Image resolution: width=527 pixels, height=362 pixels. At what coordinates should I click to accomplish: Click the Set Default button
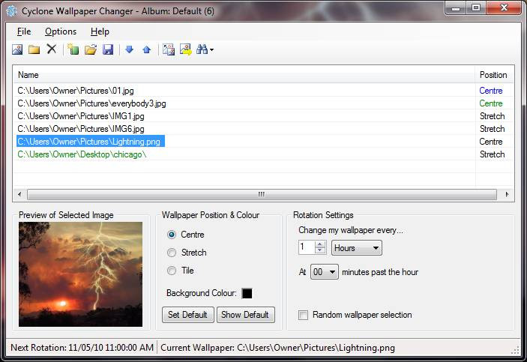188,315
